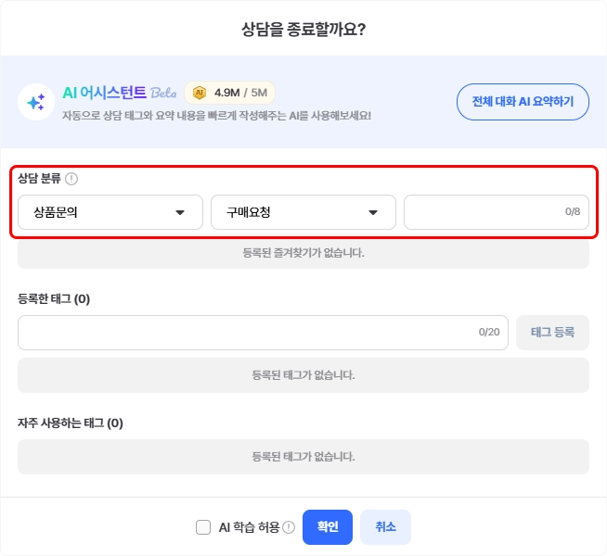This screenshot has height=556, width=607.
Task: Click the AI token coin icon
Action: point(200,93)
